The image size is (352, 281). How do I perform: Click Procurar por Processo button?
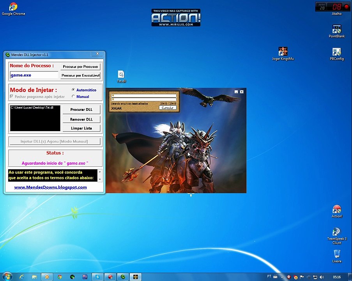80,66
